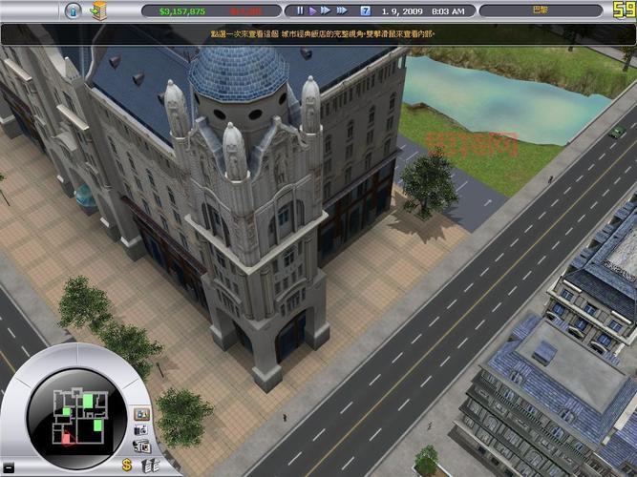Click the photo camera icon by the minimap

pyautogui.click(x=141, y=431)
